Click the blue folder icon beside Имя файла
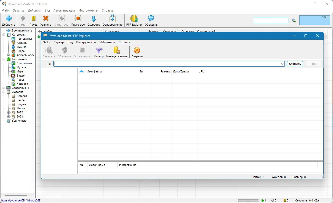333x203 pixels. pos(82,72)
